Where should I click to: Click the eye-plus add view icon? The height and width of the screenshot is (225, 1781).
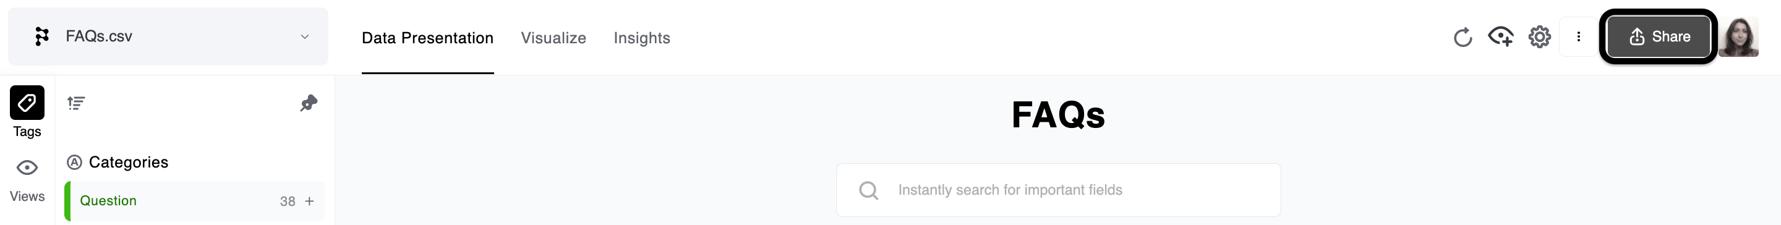(1500, 36)
